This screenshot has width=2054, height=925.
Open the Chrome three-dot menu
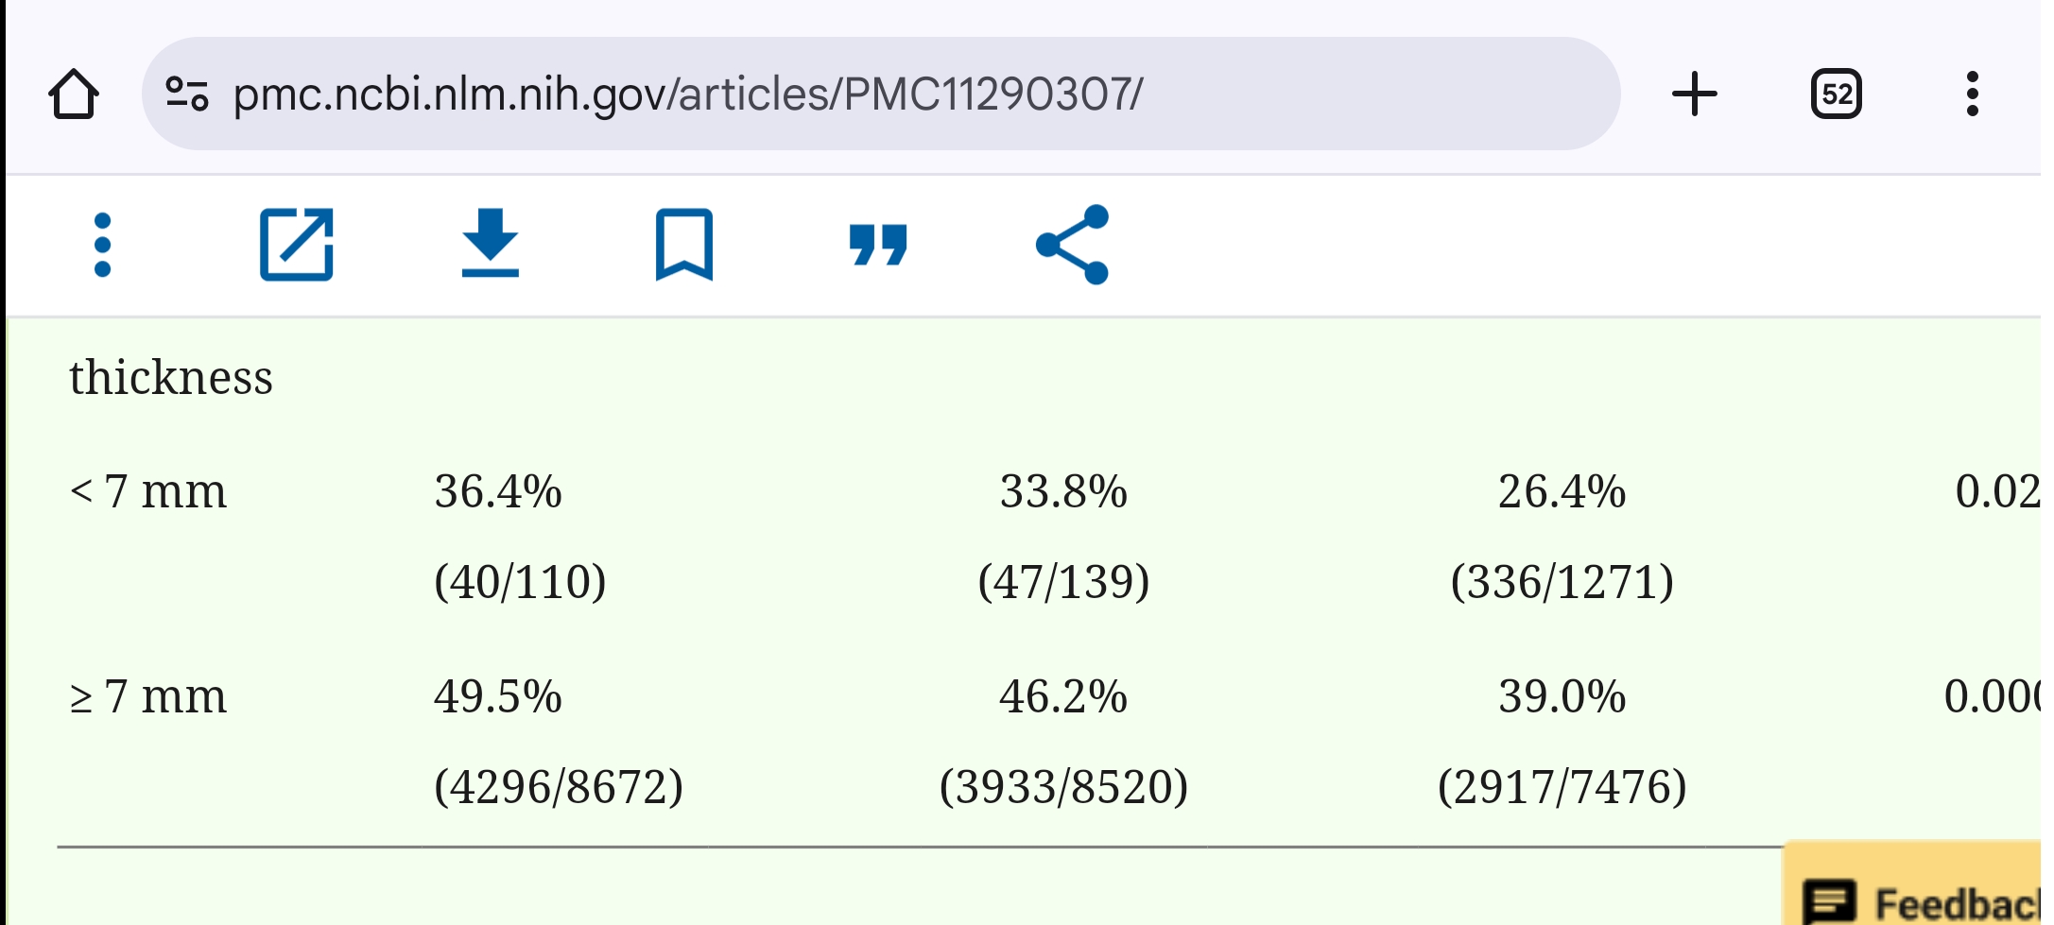pyautogui.click(x=1972, y=94)
